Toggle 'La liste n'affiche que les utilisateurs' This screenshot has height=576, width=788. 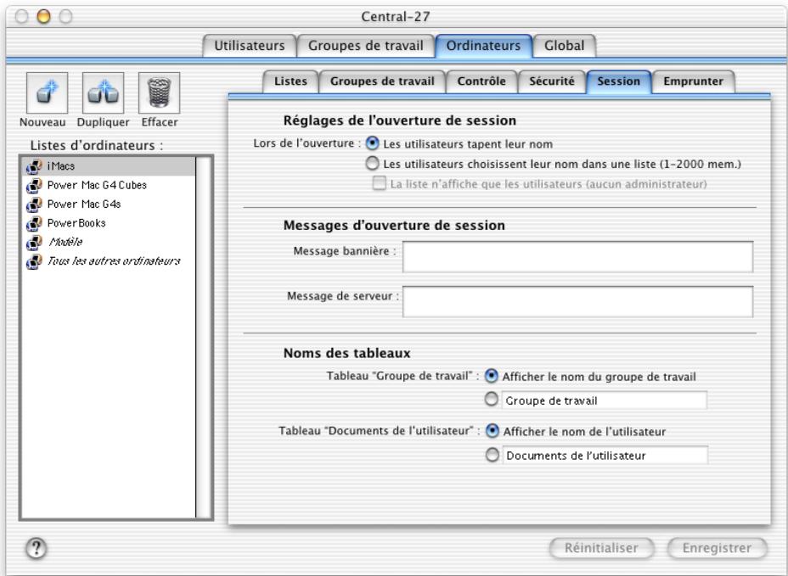pyautogui.click(x=380, y=182)
